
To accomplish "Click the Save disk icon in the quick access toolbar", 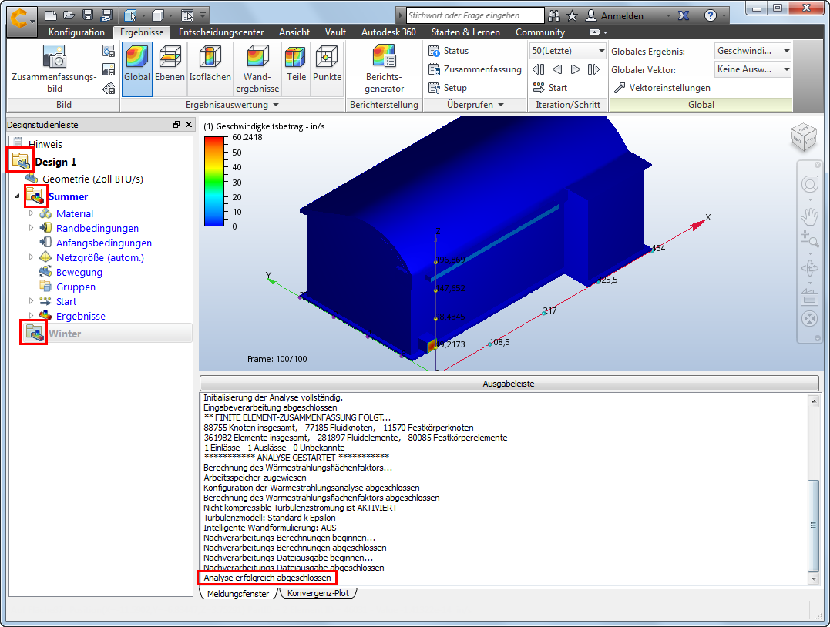I will point(88,15).
